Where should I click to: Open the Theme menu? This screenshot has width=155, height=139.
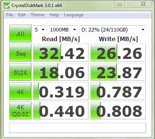click(x=38, y=15)
